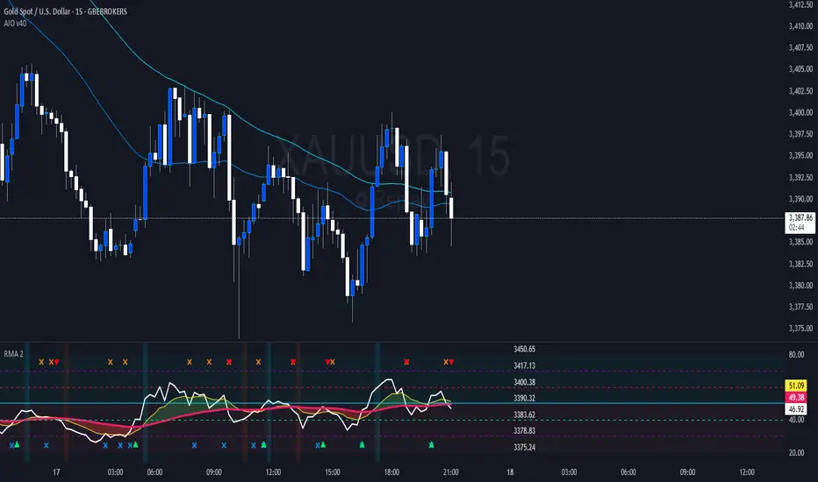Click the 3,385.00 price axis label
Viewport: 818px width, 482px height.
tap(800, 242)
